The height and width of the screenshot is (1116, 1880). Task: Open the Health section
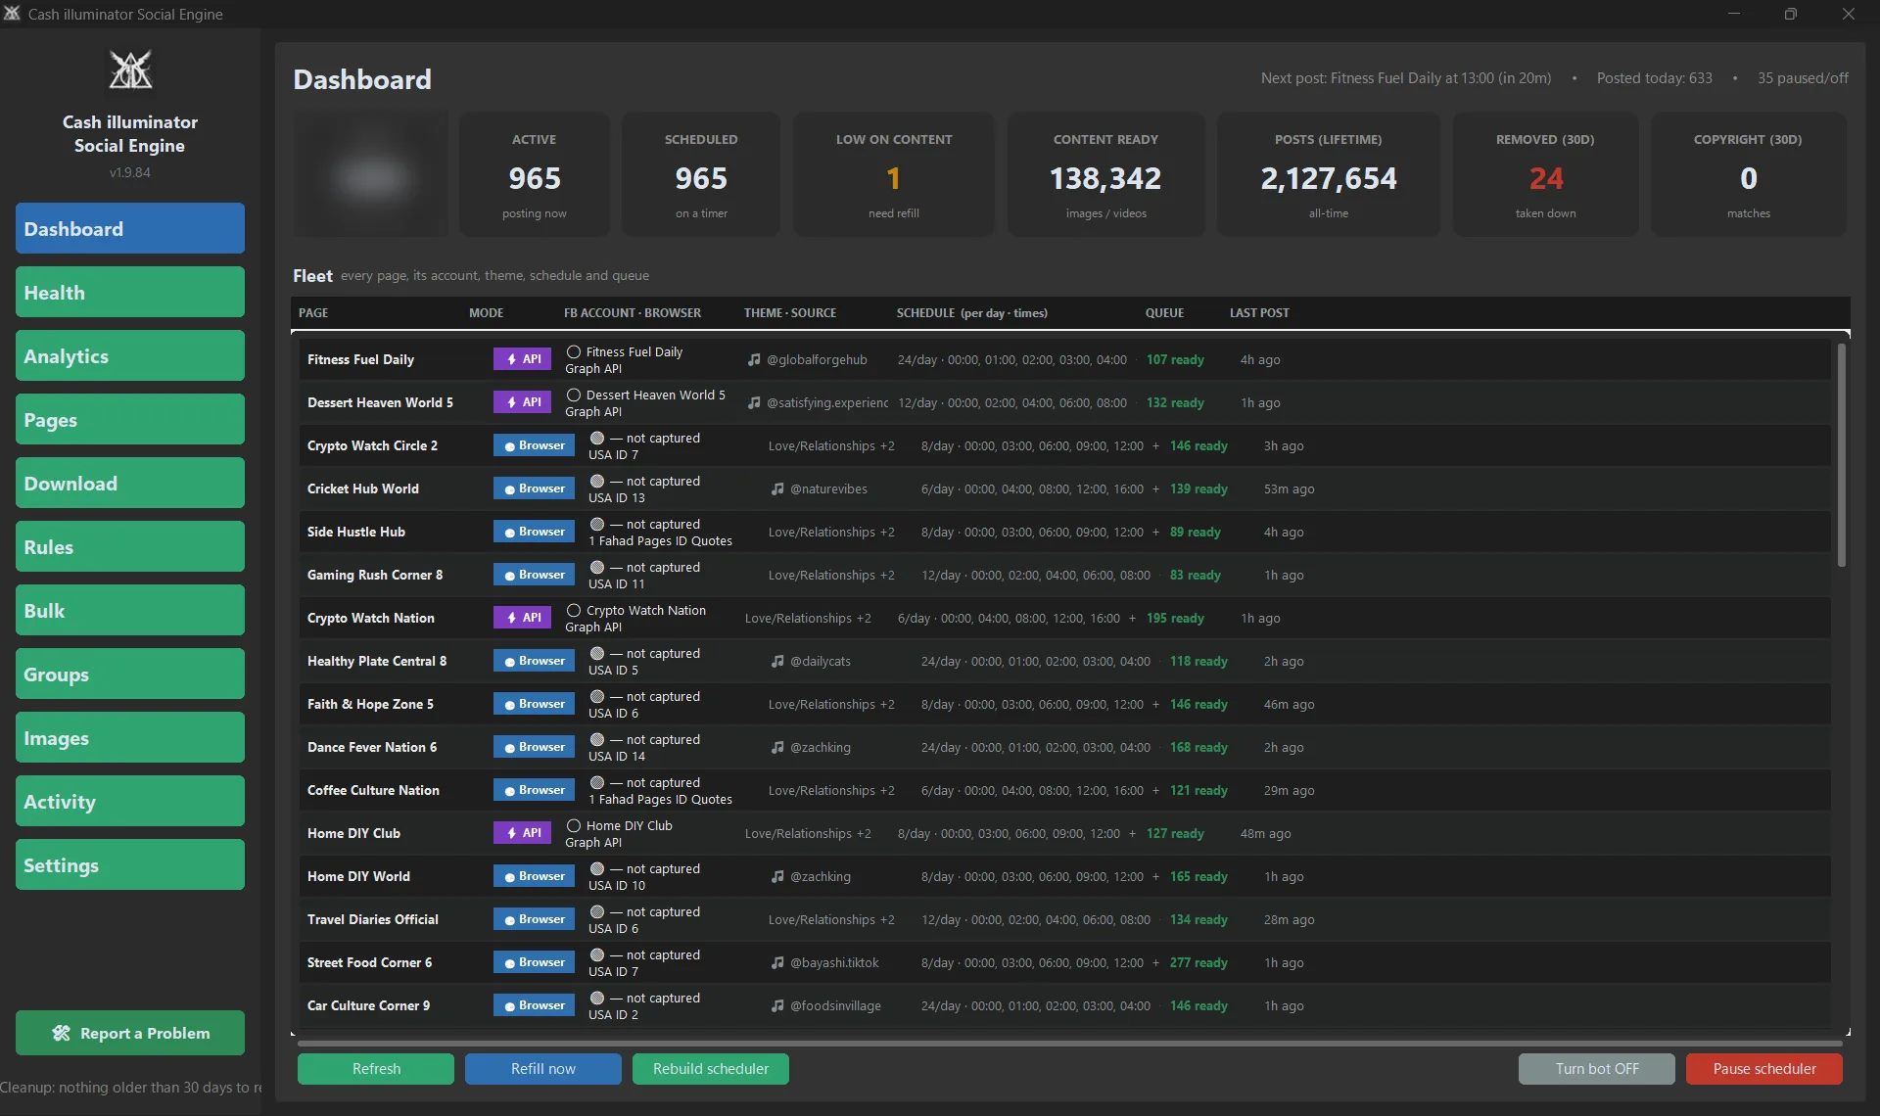tap(130, 292)
